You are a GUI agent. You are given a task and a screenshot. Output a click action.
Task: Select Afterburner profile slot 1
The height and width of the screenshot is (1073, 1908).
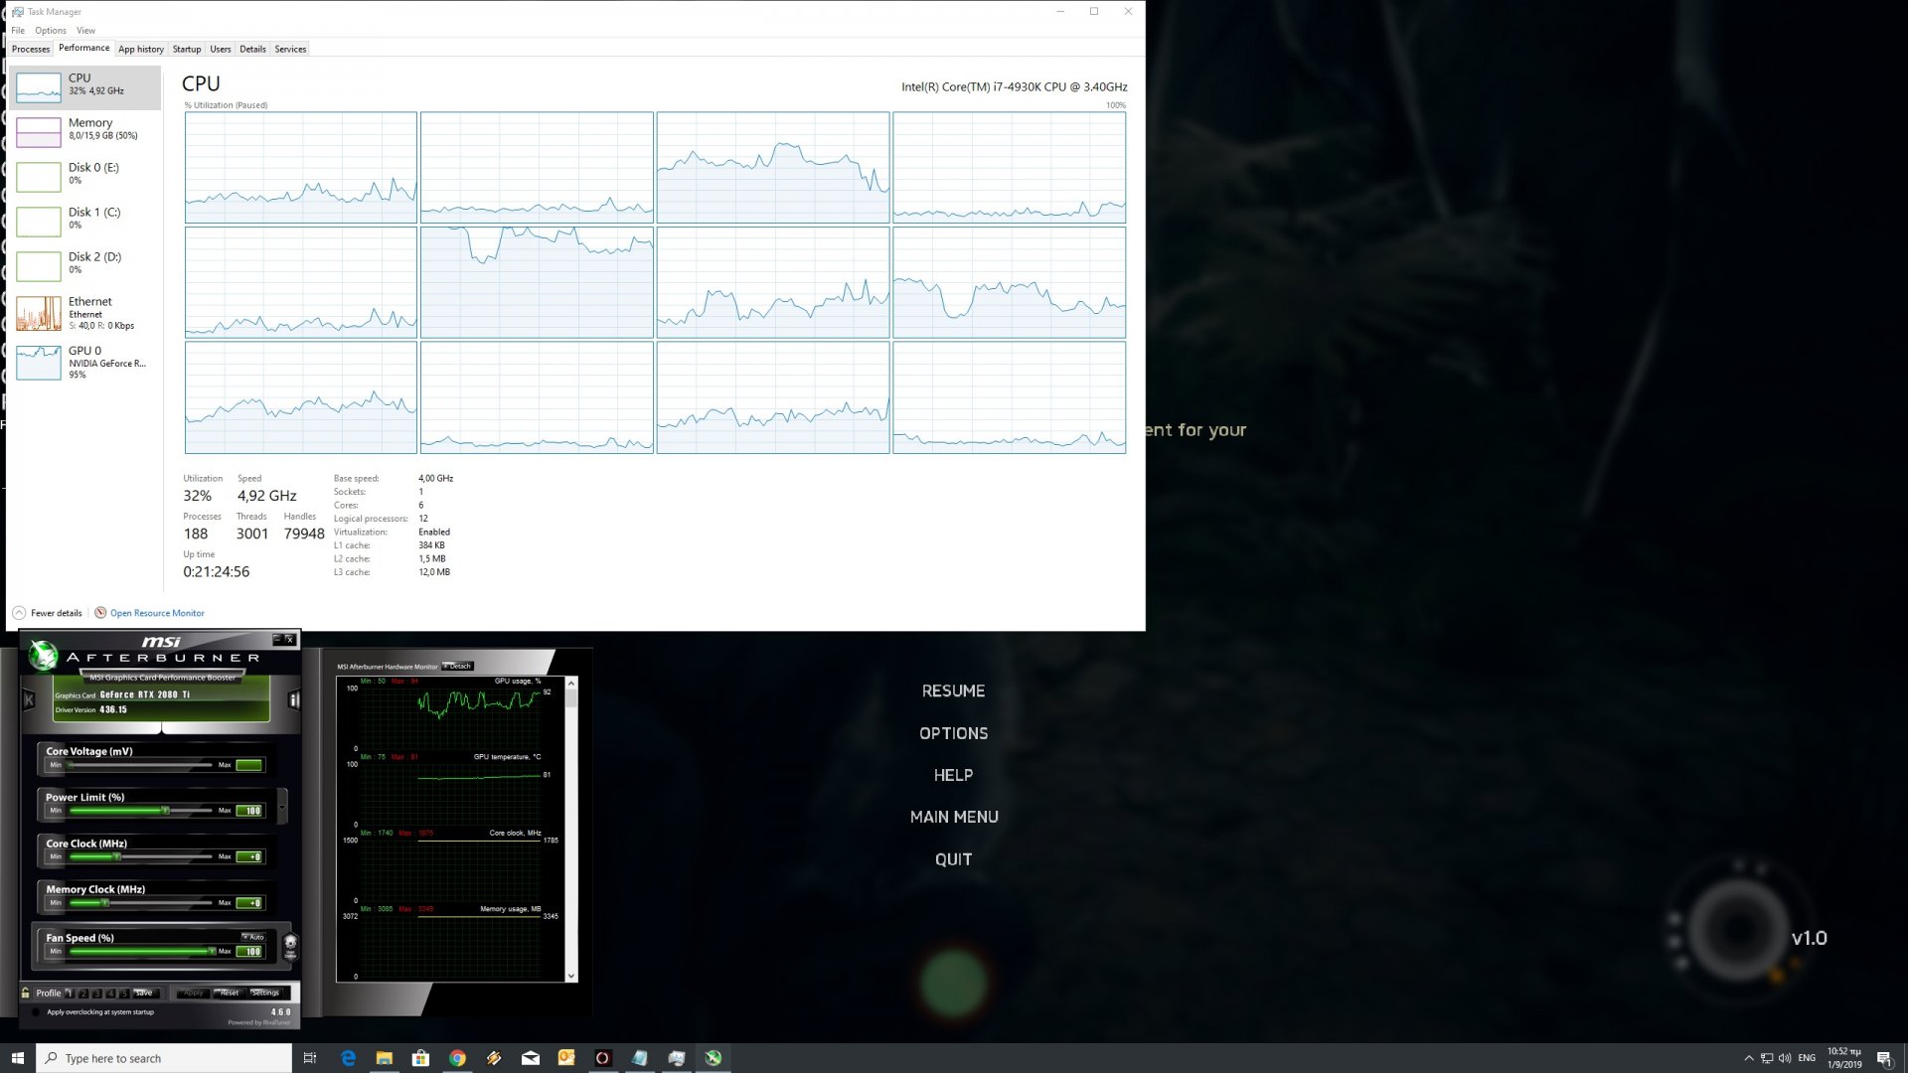click(x=70, y=993)
